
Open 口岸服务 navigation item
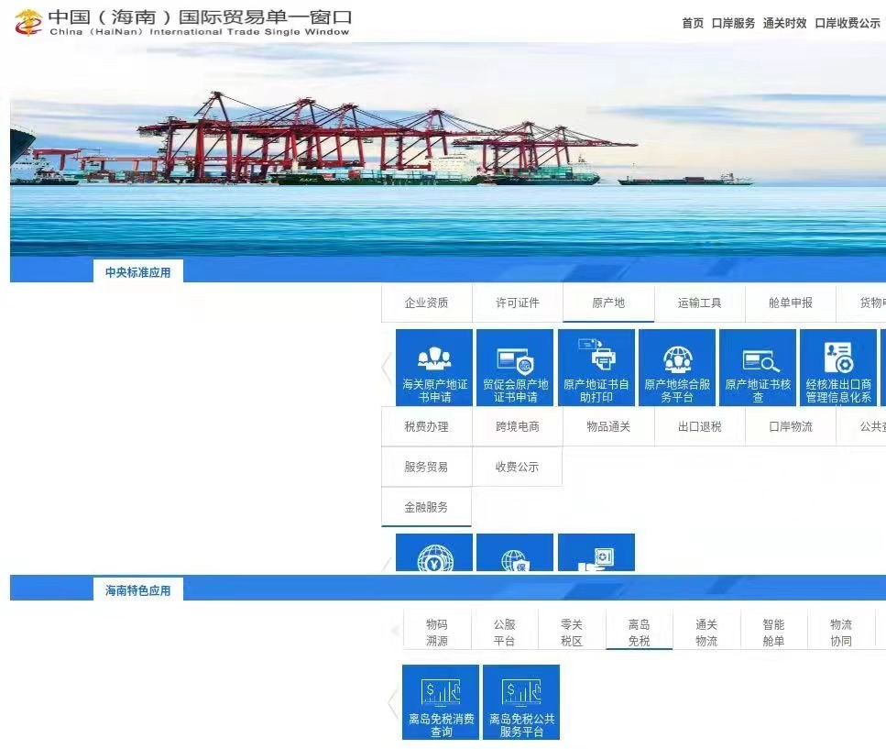733,23
